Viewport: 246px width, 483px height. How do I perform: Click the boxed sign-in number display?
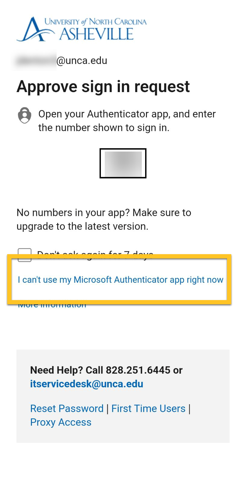tap(123, 163)
